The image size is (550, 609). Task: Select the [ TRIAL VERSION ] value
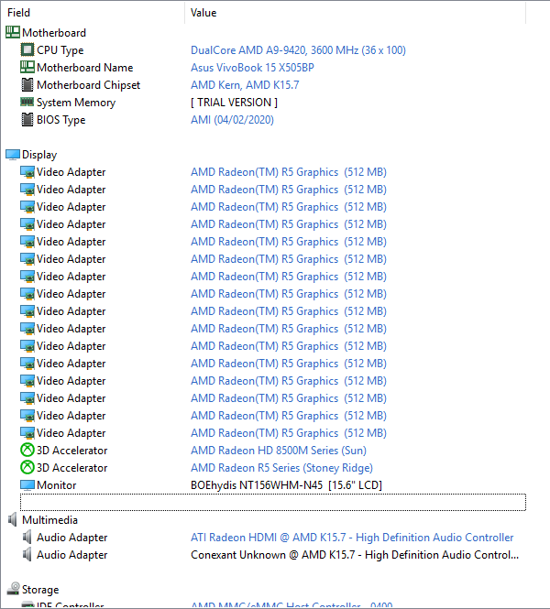point(234,103)
